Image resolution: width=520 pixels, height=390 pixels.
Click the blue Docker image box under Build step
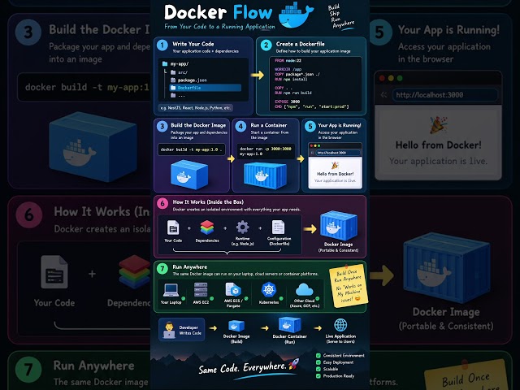[189, 175]
